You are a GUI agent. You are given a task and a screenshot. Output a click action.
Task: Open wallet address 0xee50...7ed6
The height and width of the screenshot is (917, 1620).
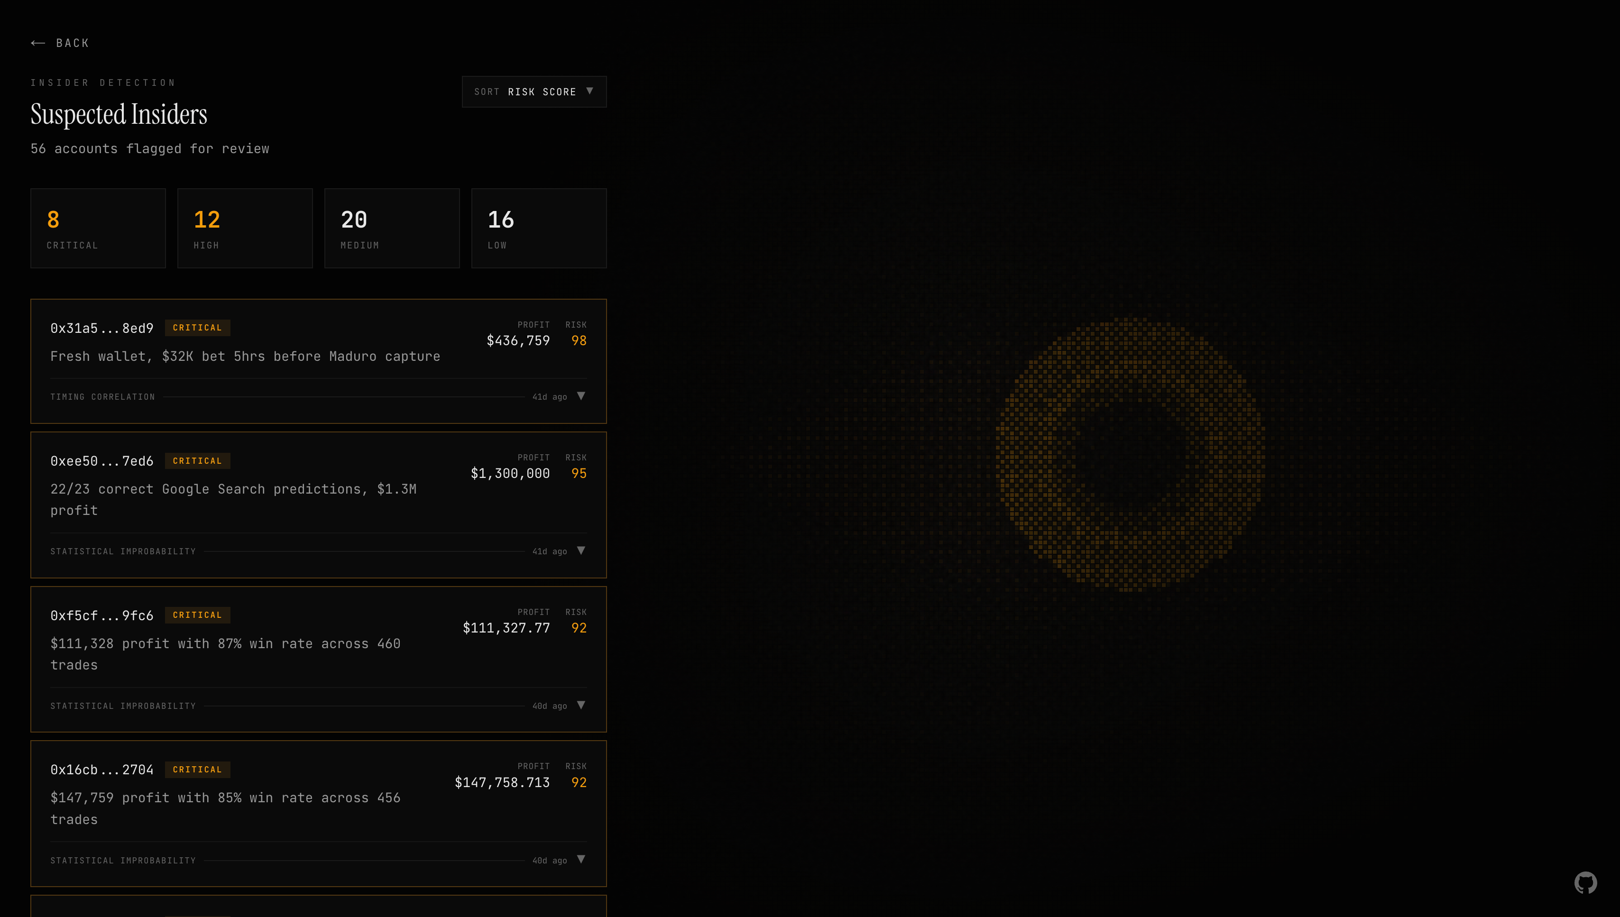[102, 461]
